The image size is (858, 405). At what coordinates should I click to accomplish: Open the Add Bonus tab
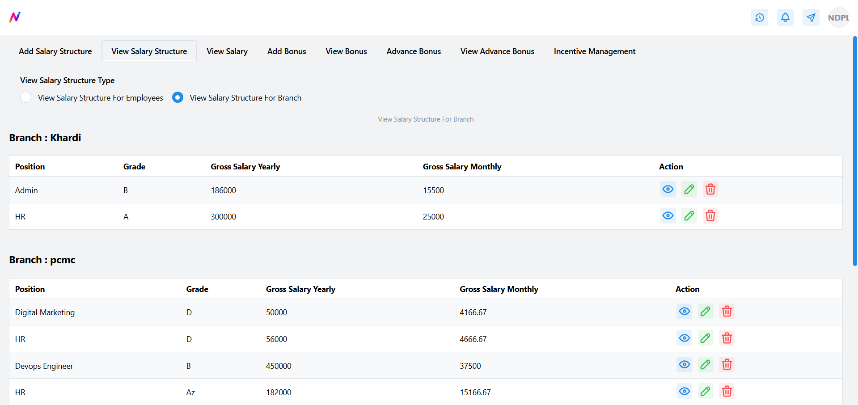point(287,51)
